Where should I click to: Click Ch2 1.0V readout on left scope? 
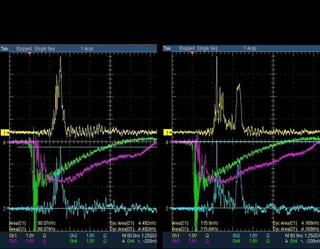pyautogui.click(x=88, y=236)
